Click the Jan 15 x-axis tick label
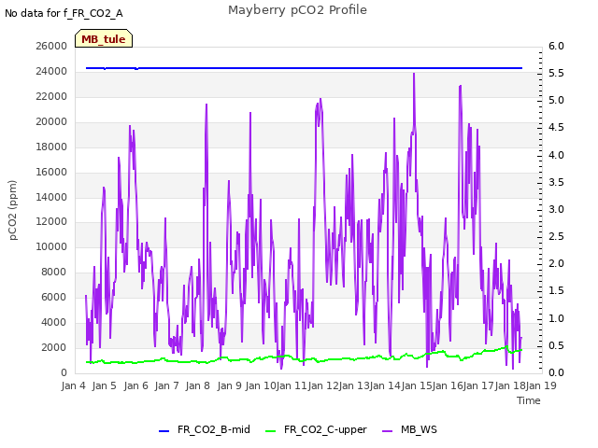Image resolution: width=598 pixels, height=448 pixels. (416, 385)
